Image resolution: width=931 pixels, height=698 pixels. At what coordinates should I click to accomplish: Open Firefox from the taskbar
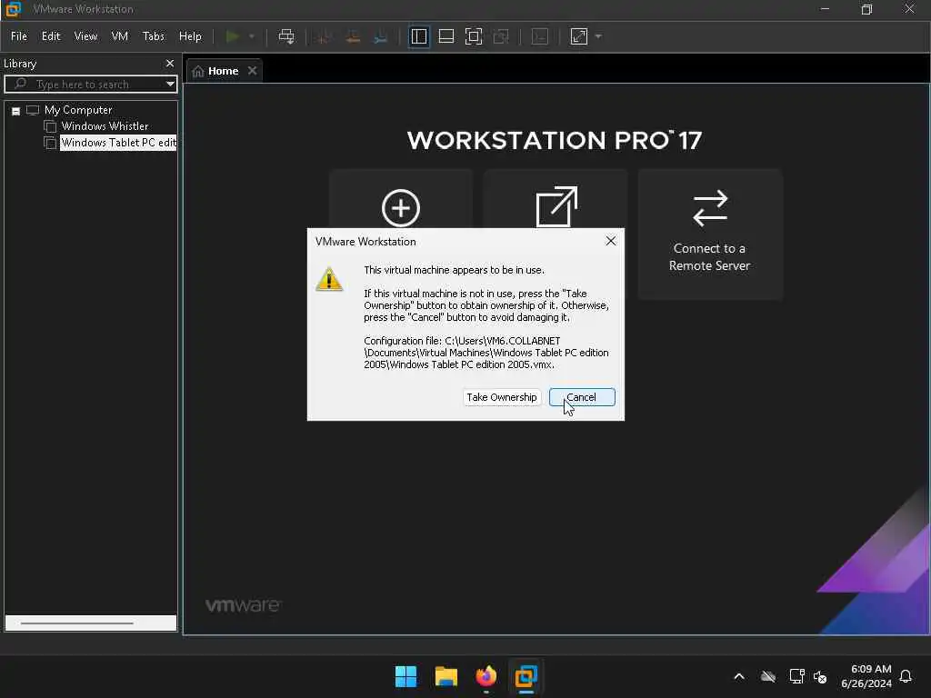[486, 676]
